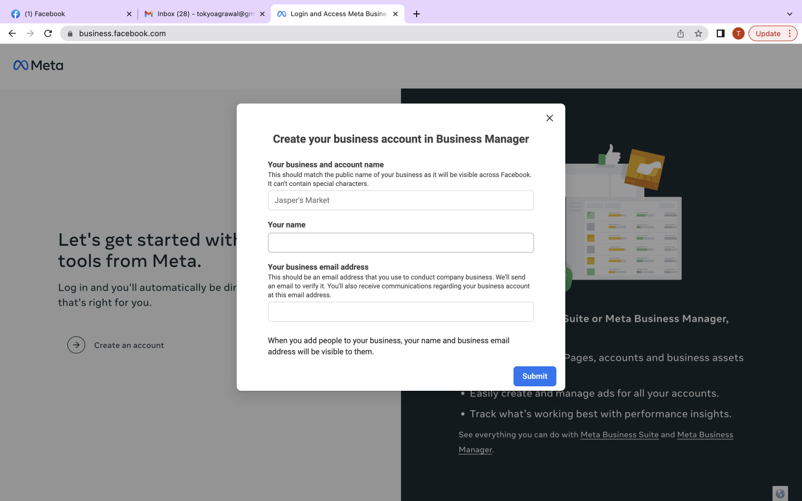Toggle the browser side panel
The height and width of the screenshot is (501, 802).
(x=720, y=33)
